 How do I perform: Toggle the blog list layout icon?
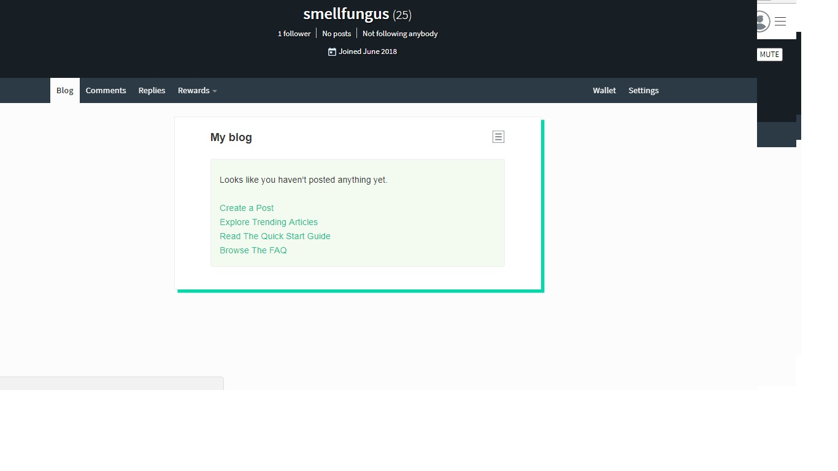[498, 137]
